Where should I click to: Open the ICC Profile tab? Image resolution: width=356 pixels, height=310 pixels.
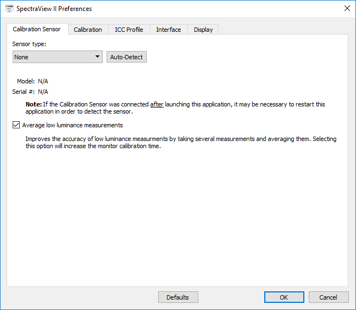[129, 30]
